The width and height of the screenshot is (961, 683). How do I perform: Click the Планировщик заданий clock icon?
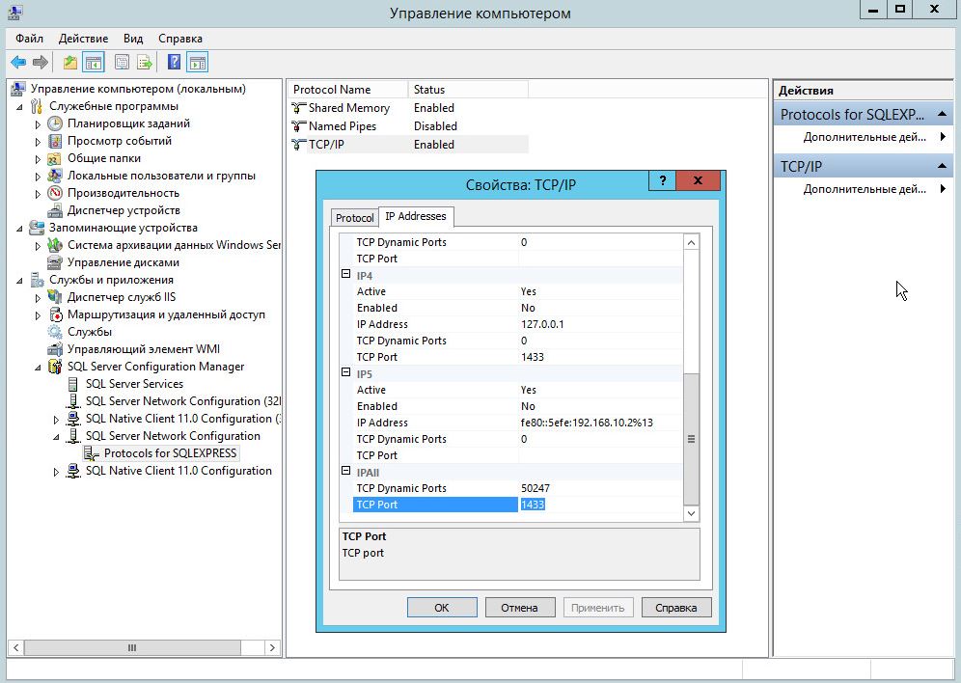55,123
